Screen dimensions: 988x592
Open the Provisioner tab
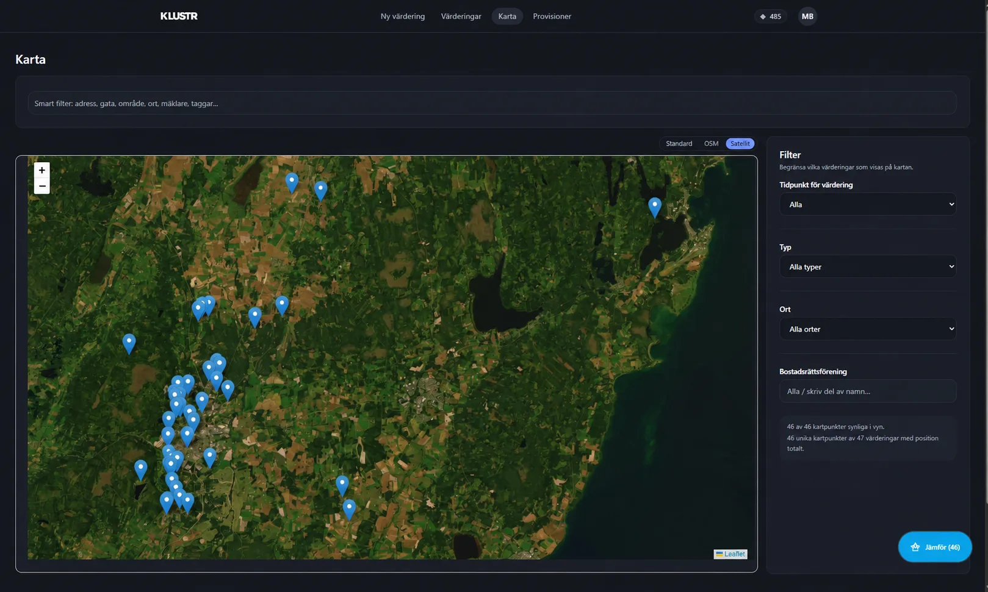(x=552, y=16)
